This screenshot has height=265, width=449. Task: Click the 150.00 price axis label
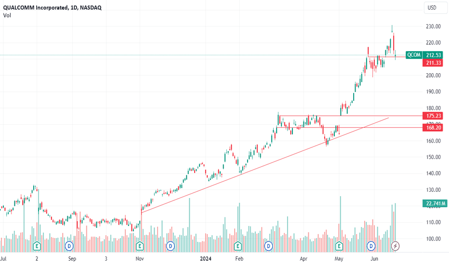click(x=433, y=157)
